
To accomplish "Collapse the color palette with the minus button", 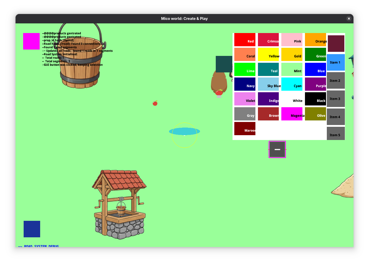I will tap(277, 149).
